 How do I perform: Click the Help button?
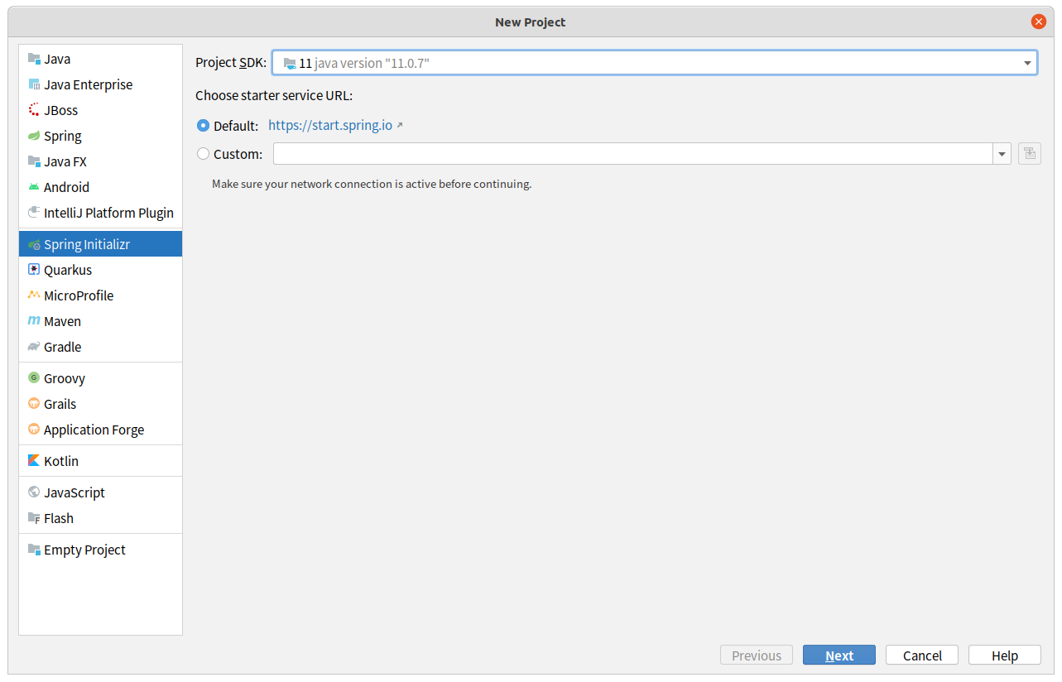pyautogui.click(x=1005, y=656)
